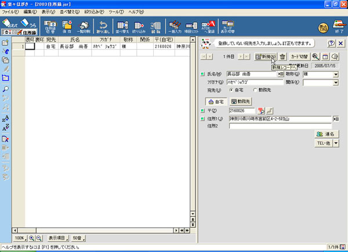Click the postal code lookup icon
Image resolution: width=348 pixels, height=252 pixels.
point(261,110)
